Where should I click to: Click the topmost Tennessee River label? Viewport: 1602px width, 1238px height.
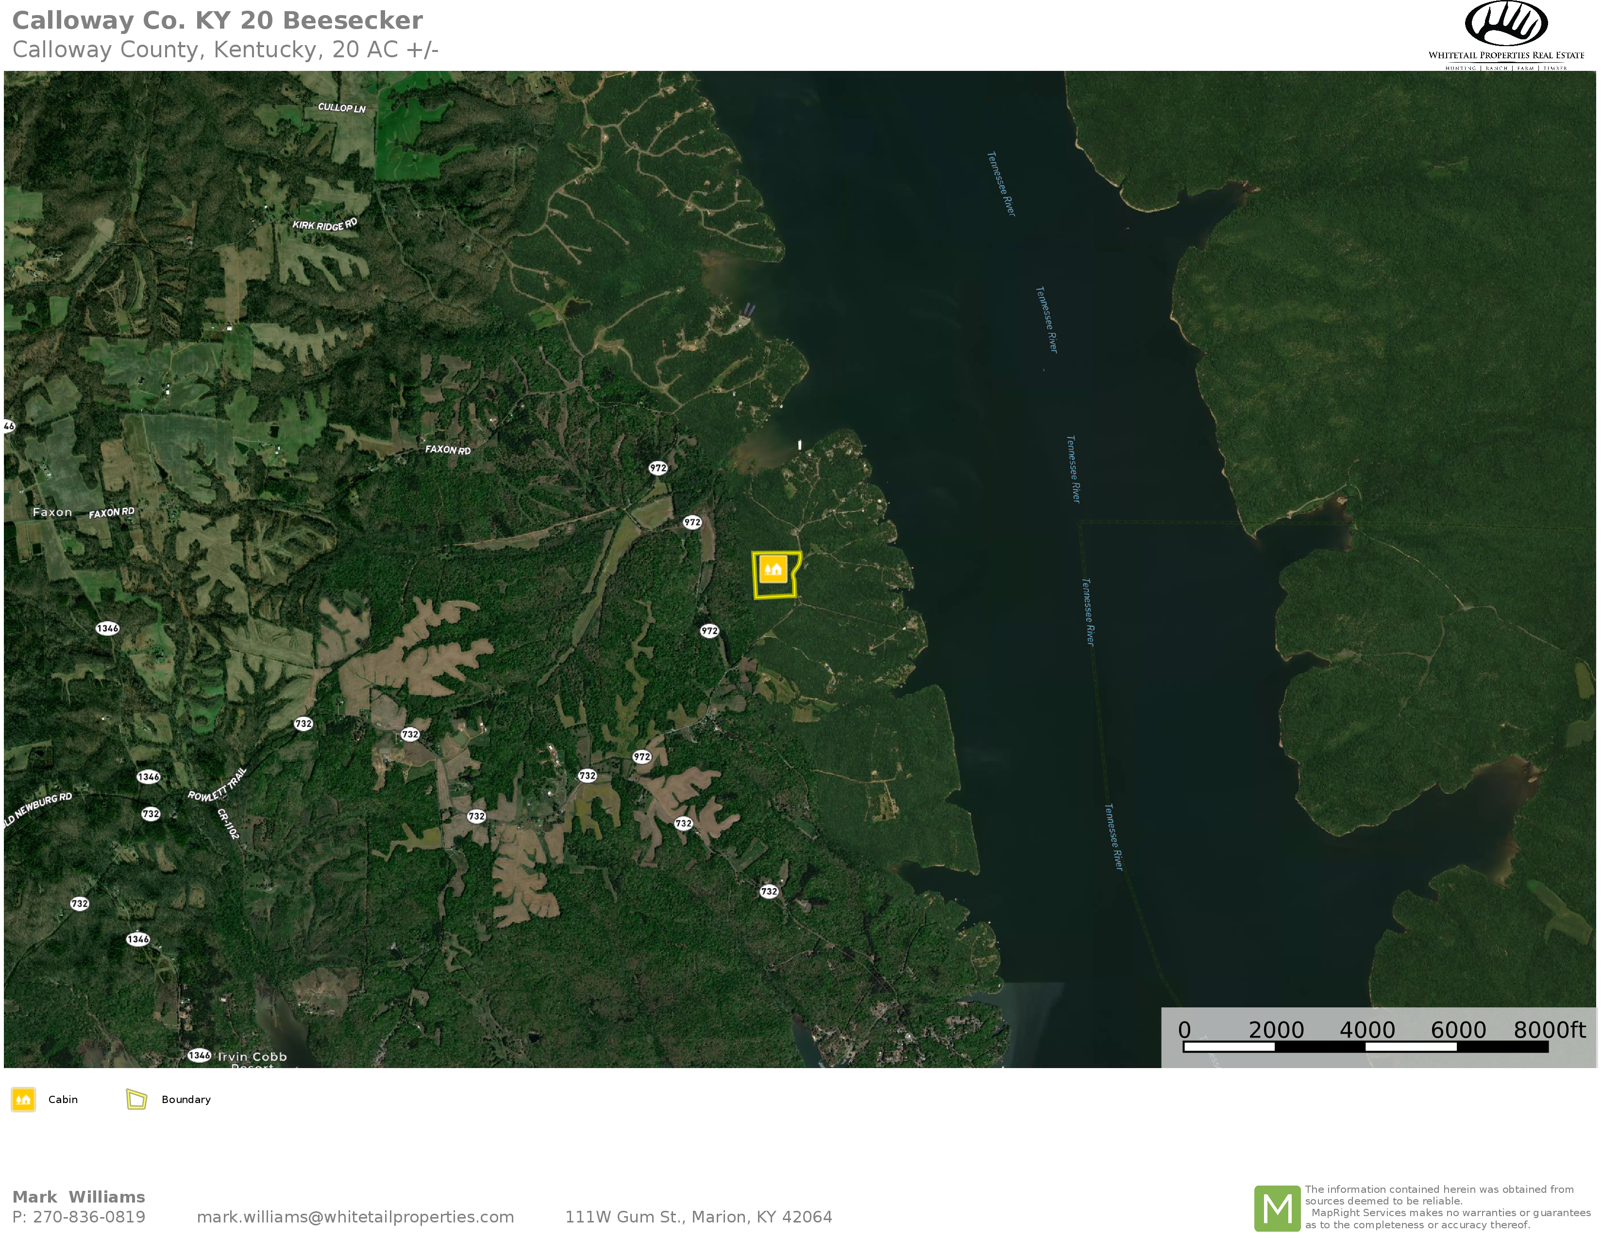[x=1000, y=184]
